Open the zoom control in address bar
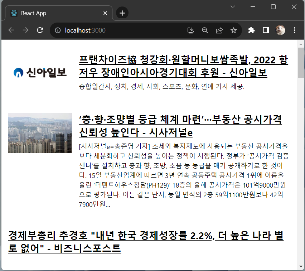The width and height of the screenshot is (305, 271). [x=205, y=30]
